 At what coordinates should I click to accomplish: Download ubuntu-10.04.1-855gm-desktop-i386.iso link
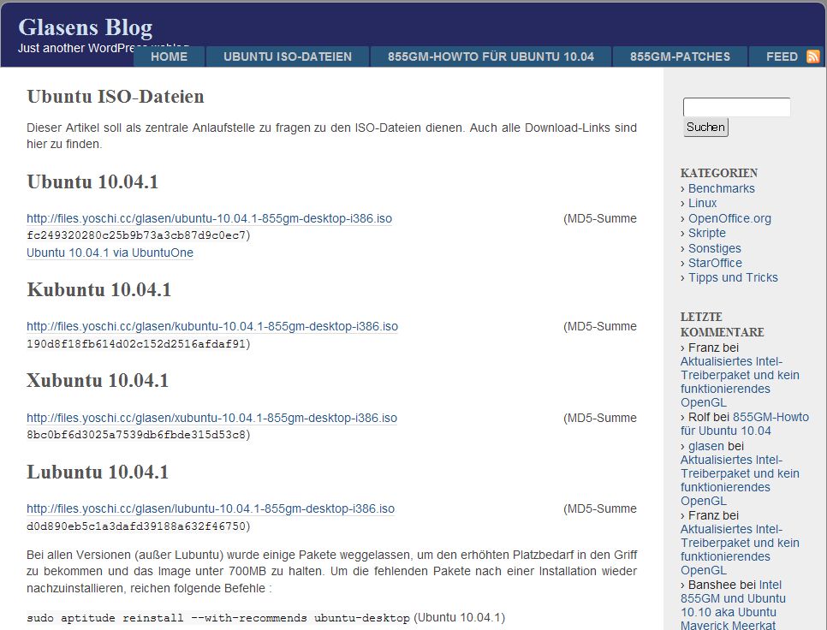(x=210, y=218)
